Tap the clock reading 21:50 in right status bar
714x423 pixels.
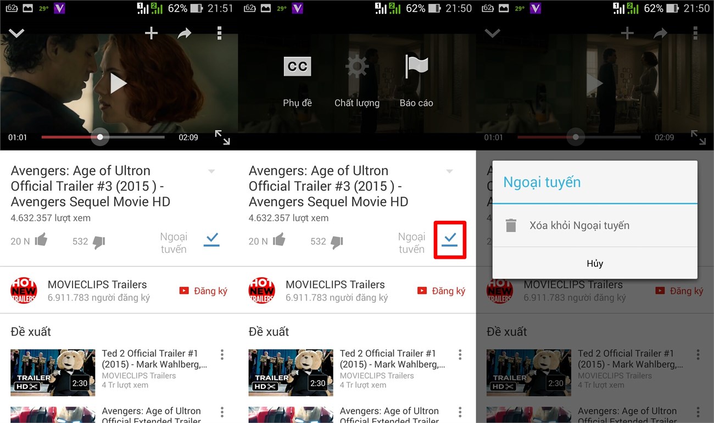click(696, 8)
